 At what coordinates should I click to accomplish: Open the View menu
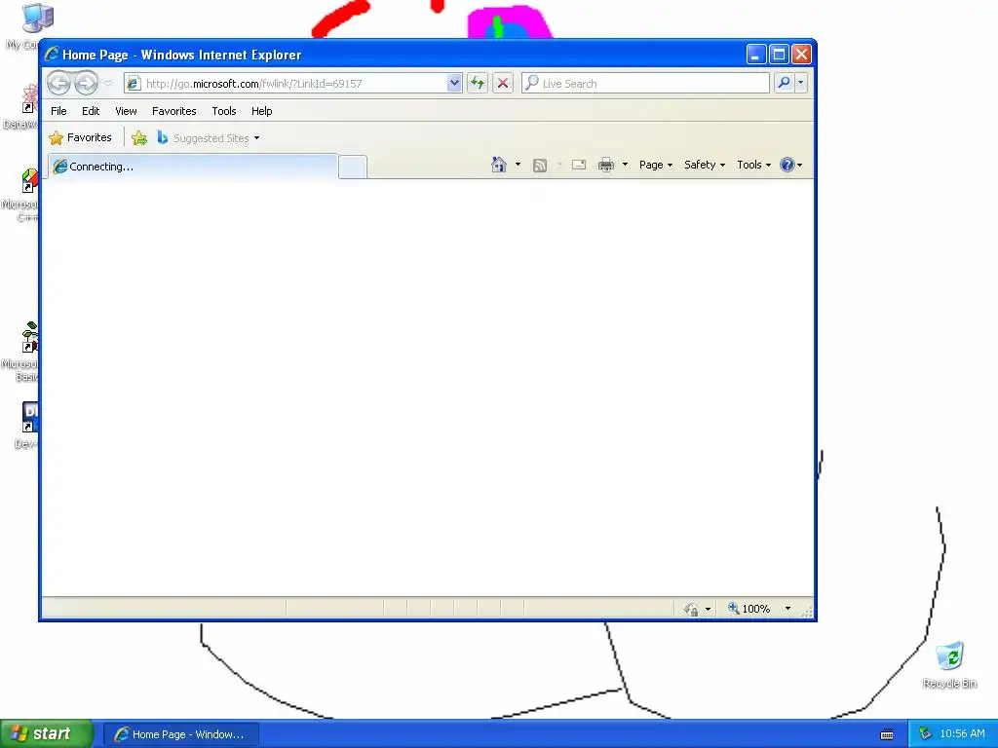pos(126,111)
